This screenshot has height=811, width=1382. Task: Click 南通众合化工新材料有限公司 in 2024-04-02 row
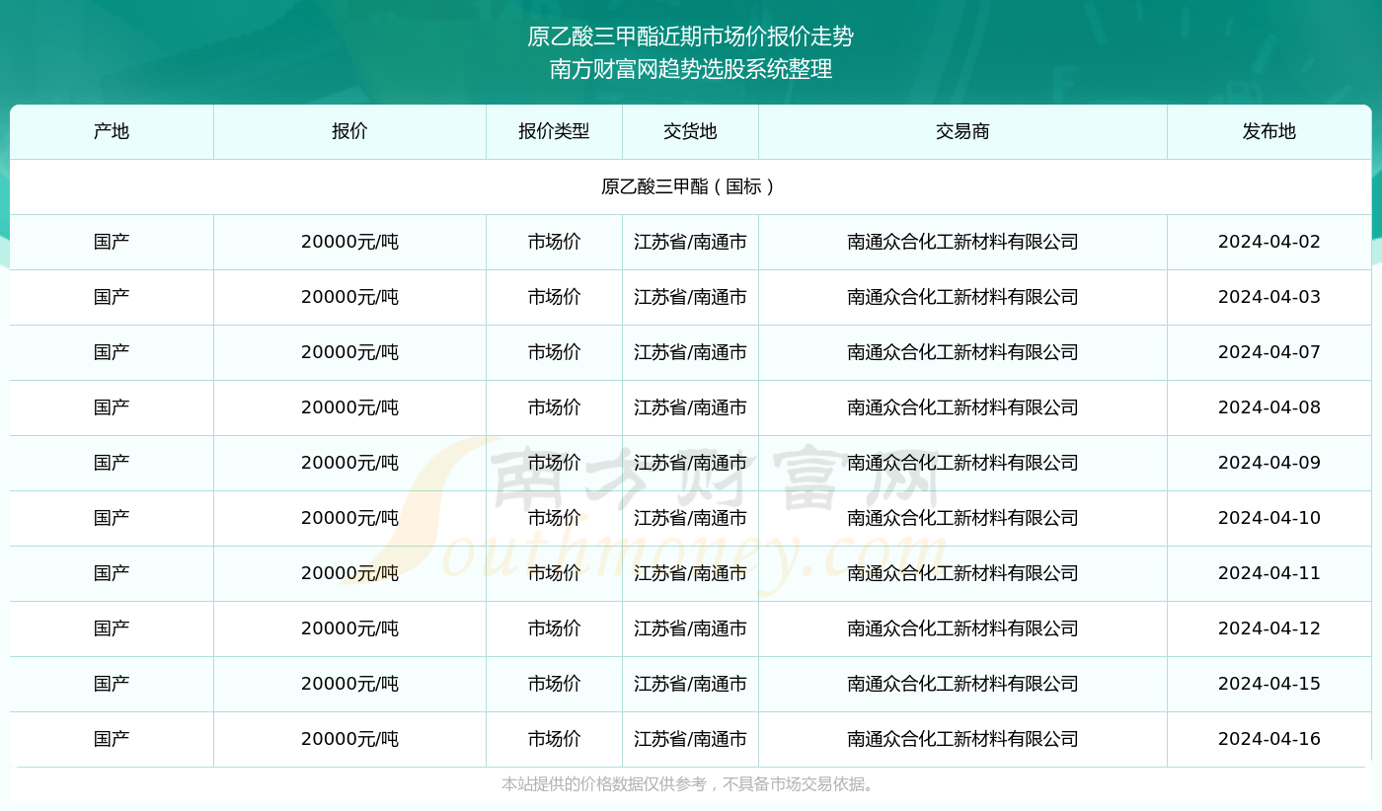click(x=962, y=242)
